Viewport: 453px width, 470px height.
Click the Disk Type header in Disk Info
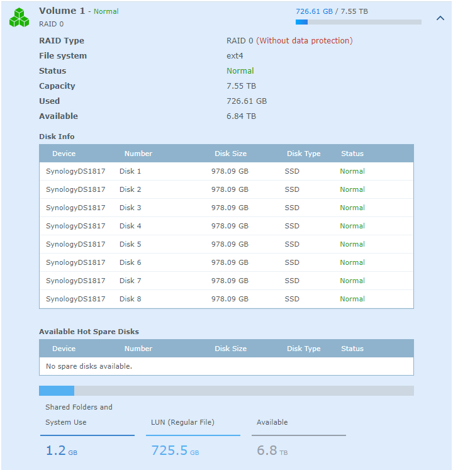tap(303, 154)
